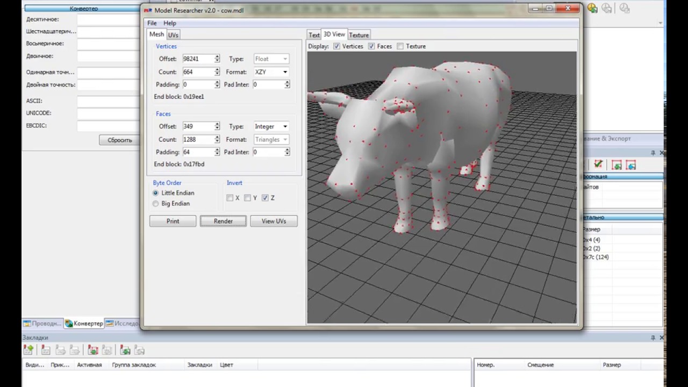Viewport: 688px width, 387px height.
Task: Switch to the Texture tab
Action: (x=359, y=35)
